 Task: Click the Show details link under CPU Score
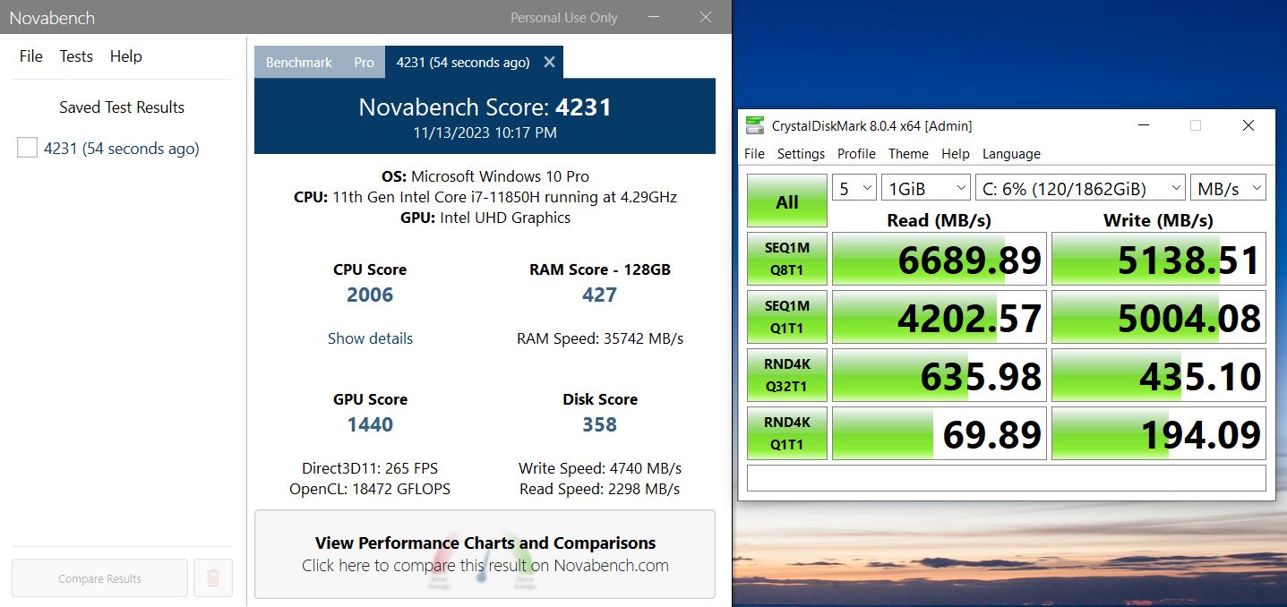pos(370,338)
